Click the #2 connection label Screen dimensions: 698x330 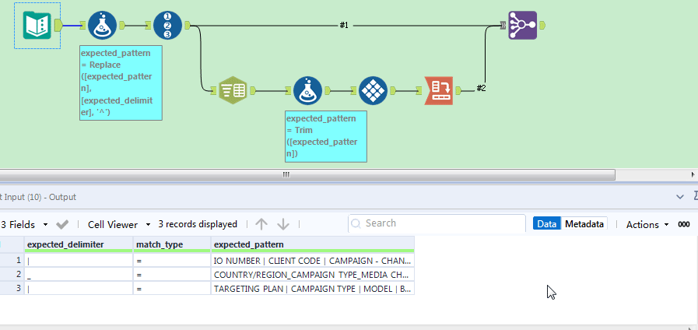coord(481,88)
